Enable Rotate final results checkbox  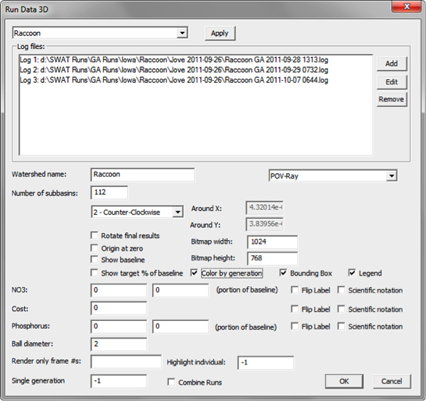[95, 236]
